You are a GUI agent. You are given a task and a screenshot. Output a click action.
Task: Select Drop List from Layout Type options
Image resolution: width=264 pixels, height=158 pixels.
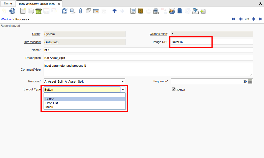click(52, 103)
